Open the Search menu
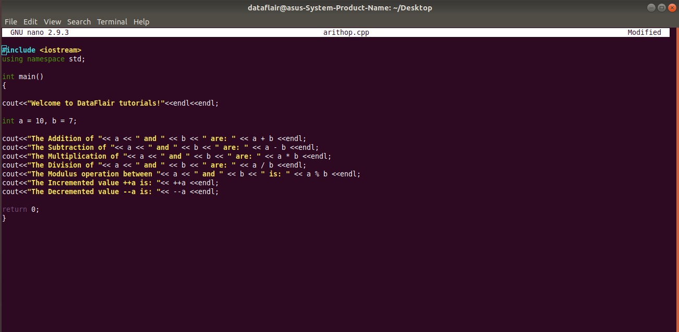 [79, 22]
